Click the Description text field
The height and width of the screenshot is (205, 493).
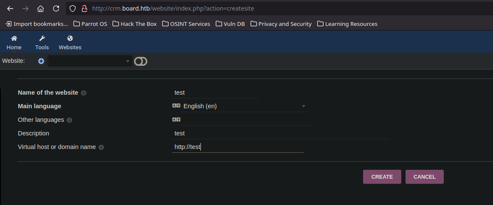click(280, 133)
